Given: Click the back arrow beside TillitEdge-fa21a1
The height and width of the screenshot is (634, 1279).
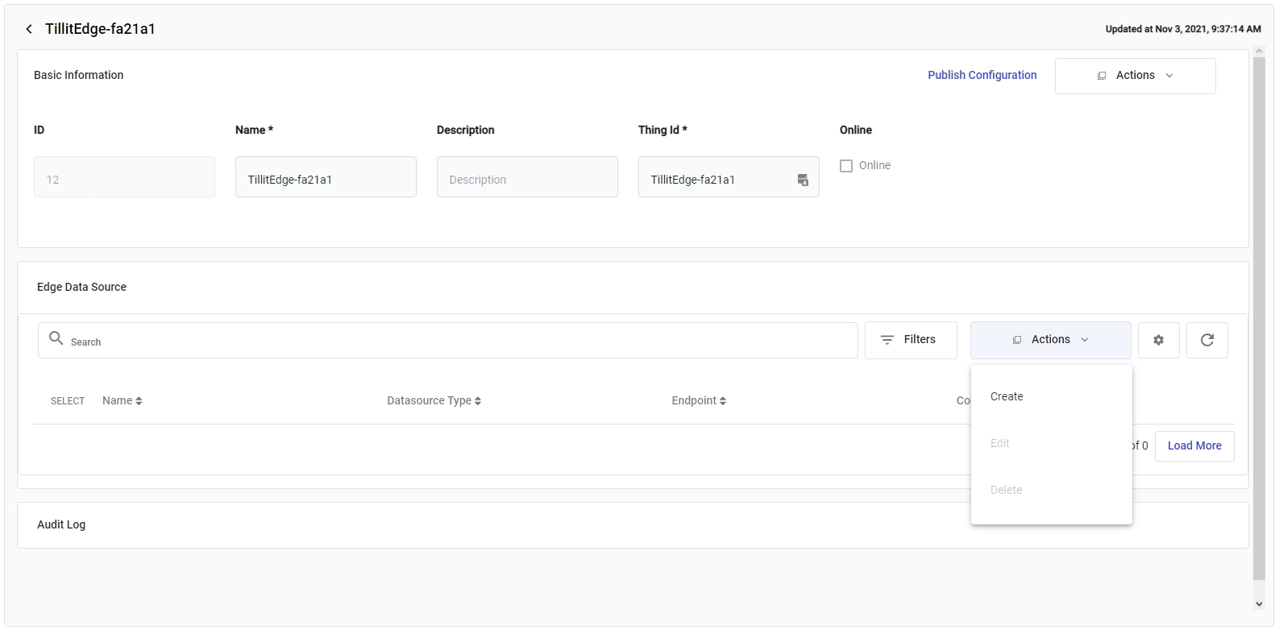Looking at the screenshot, I should pos(29,29).
